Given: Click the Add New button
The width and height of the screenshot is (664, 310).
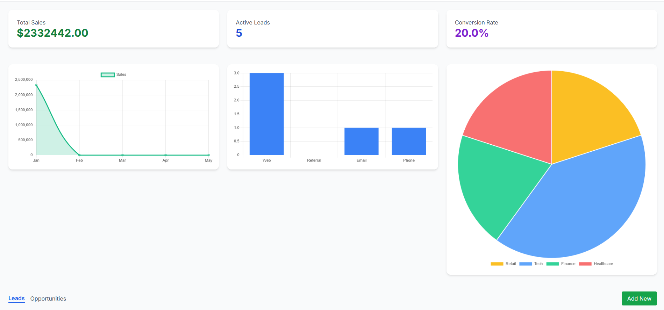Looking at the screenshot, I should [639, 298].
